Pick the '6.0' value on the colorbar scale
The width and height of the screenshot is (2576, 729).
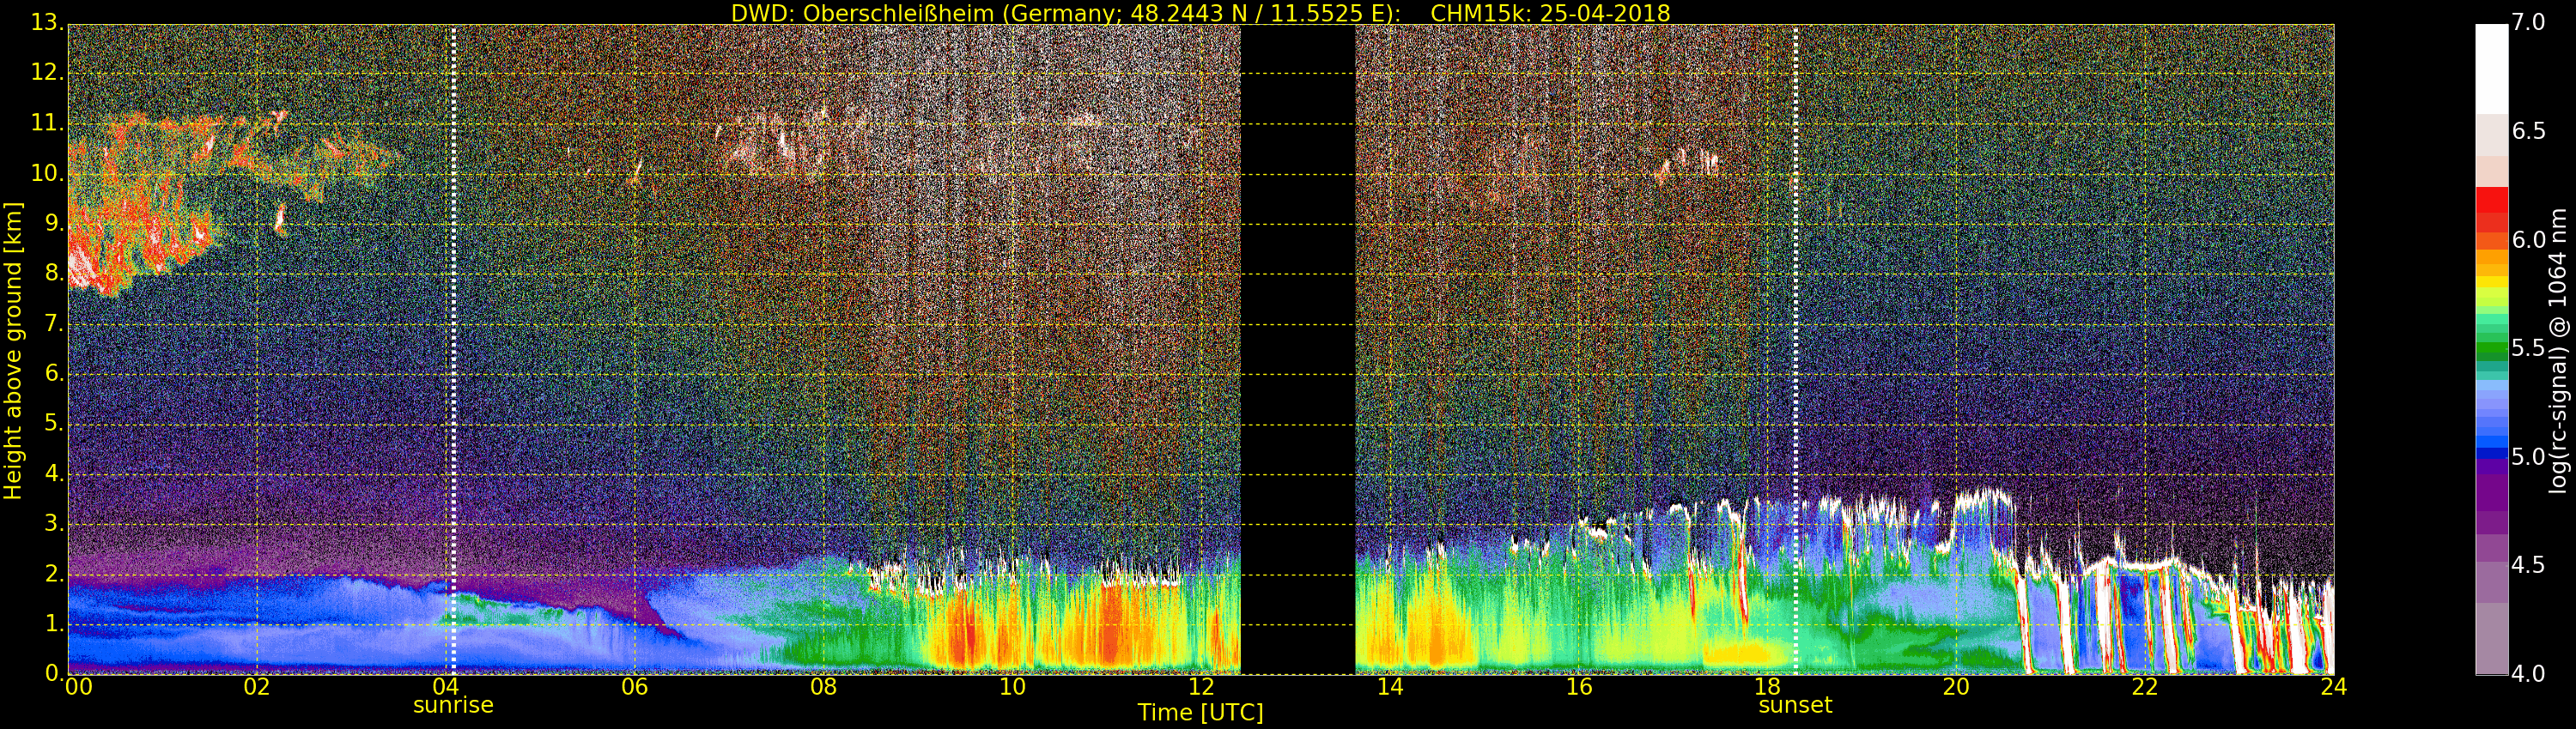click(2529, 241)
